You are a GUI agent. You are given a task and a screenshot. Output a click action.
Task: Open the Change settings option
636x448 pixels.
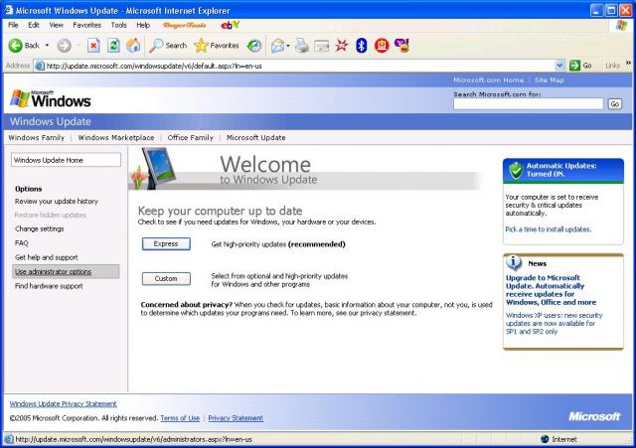point(40,229)
